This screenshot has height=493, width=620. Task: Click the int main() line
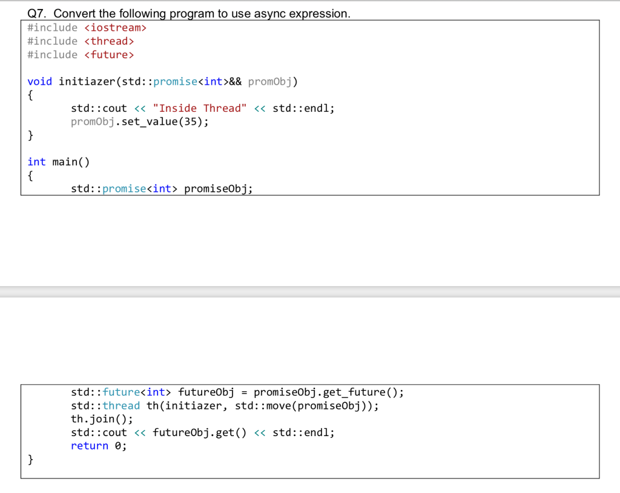pyautogui.click(x=58, y=162)
